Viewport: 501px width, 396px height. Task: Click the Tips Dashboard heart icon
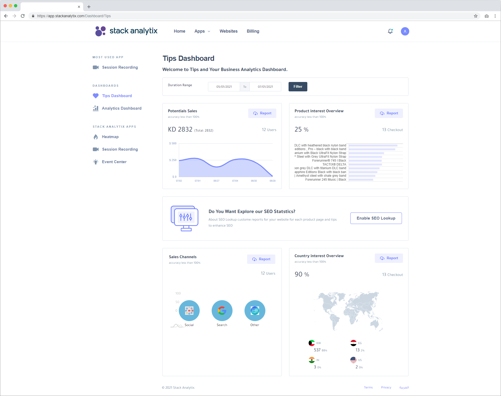tap(96, 96)
